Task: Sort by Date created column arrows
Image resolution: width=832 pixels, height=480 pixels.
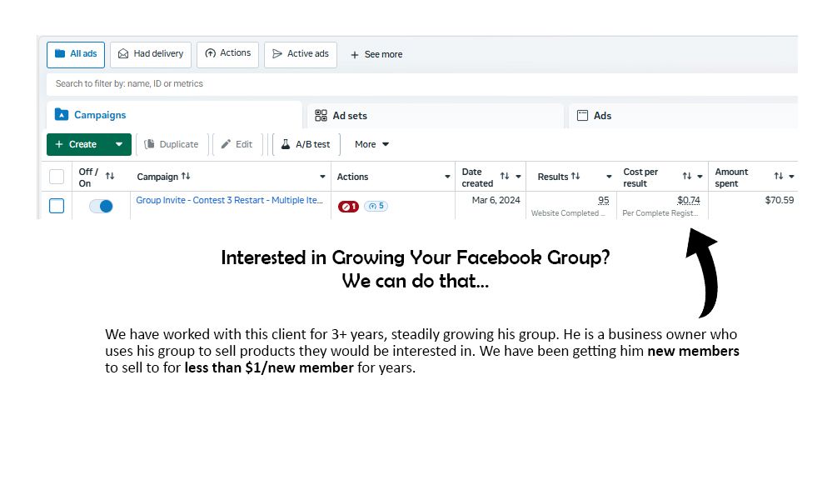Action: pyautogui.click(x=504, y=177)
